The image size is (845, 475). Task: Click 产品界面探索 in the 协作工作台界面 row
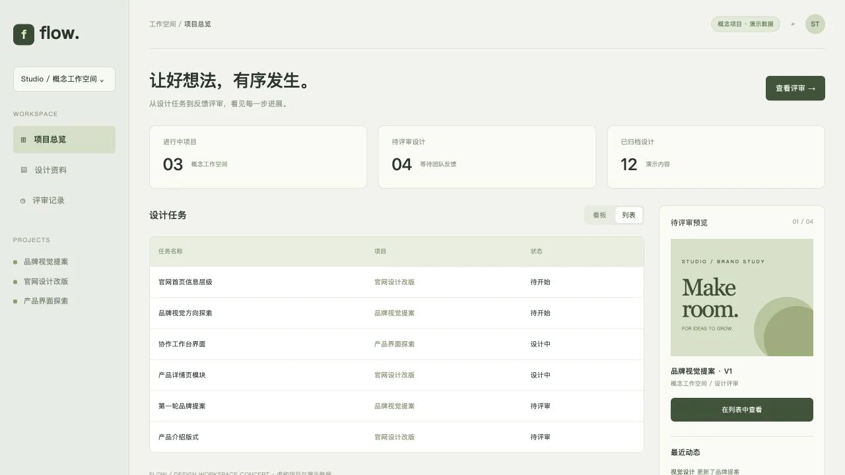pos(395,344)
